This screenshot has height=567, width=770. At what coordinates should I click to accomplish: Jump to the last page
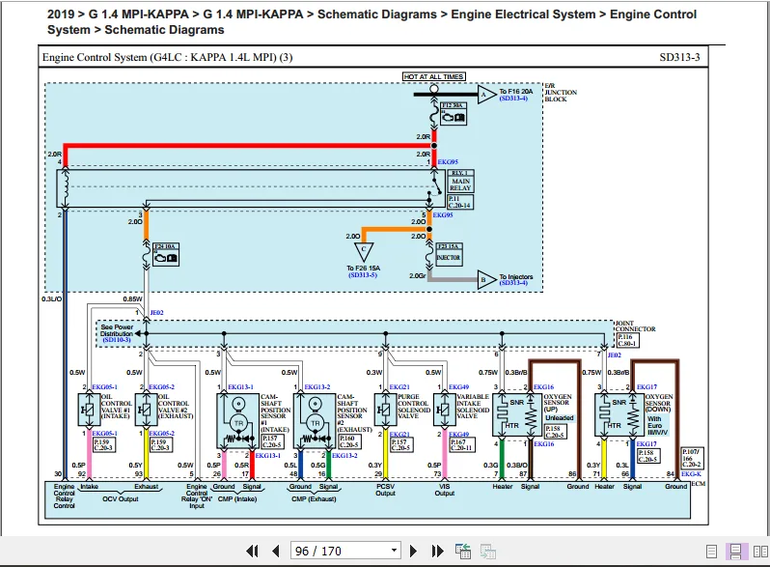click(x=437, y=552)
